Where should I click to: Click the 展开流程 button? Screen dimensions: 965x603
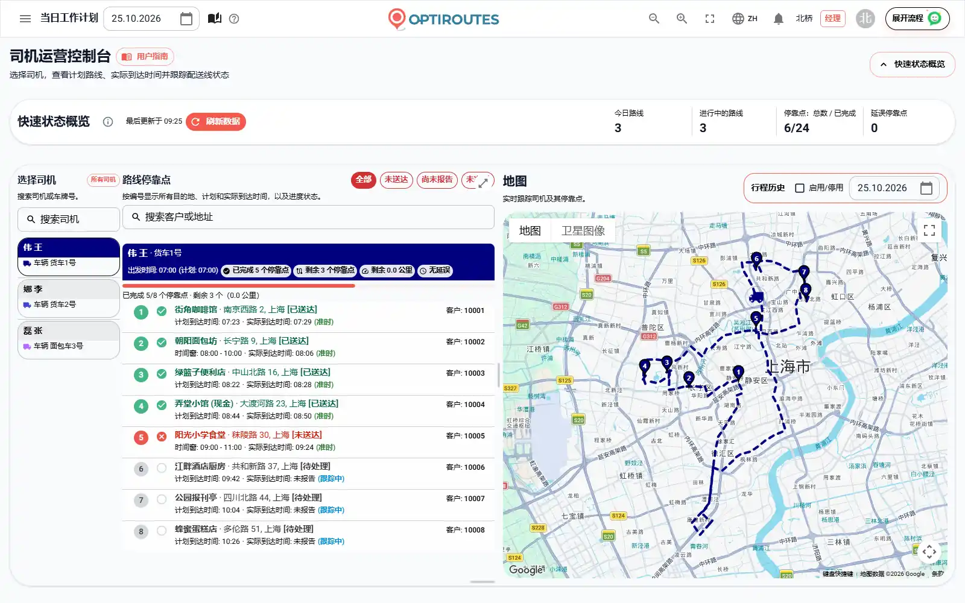click(x=917, y=19)
